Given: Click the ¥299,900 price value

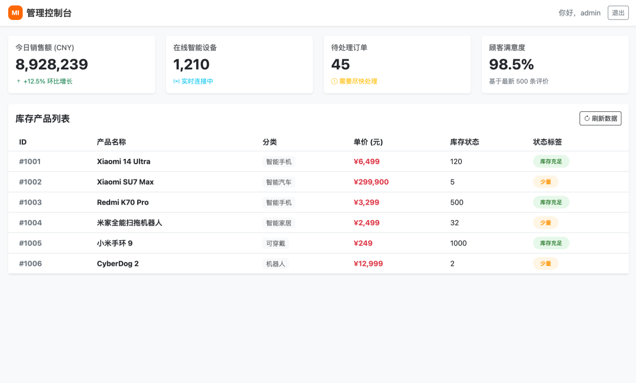Looking at the screenshot, I should pos(371,182).
